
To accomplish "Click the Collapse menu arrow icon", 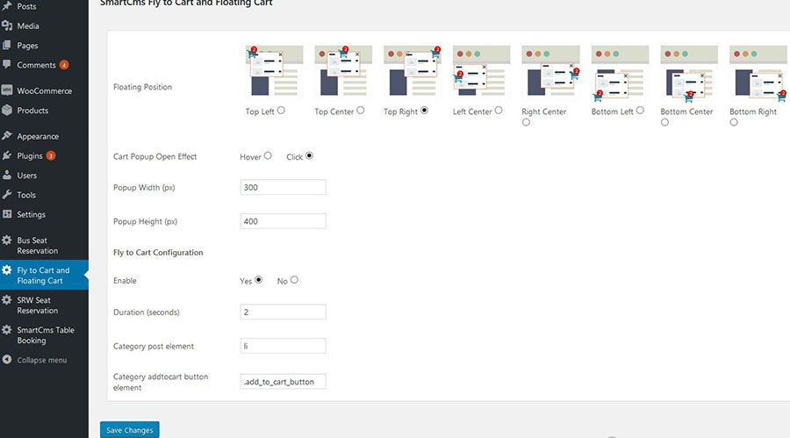I will coord(6,359).
